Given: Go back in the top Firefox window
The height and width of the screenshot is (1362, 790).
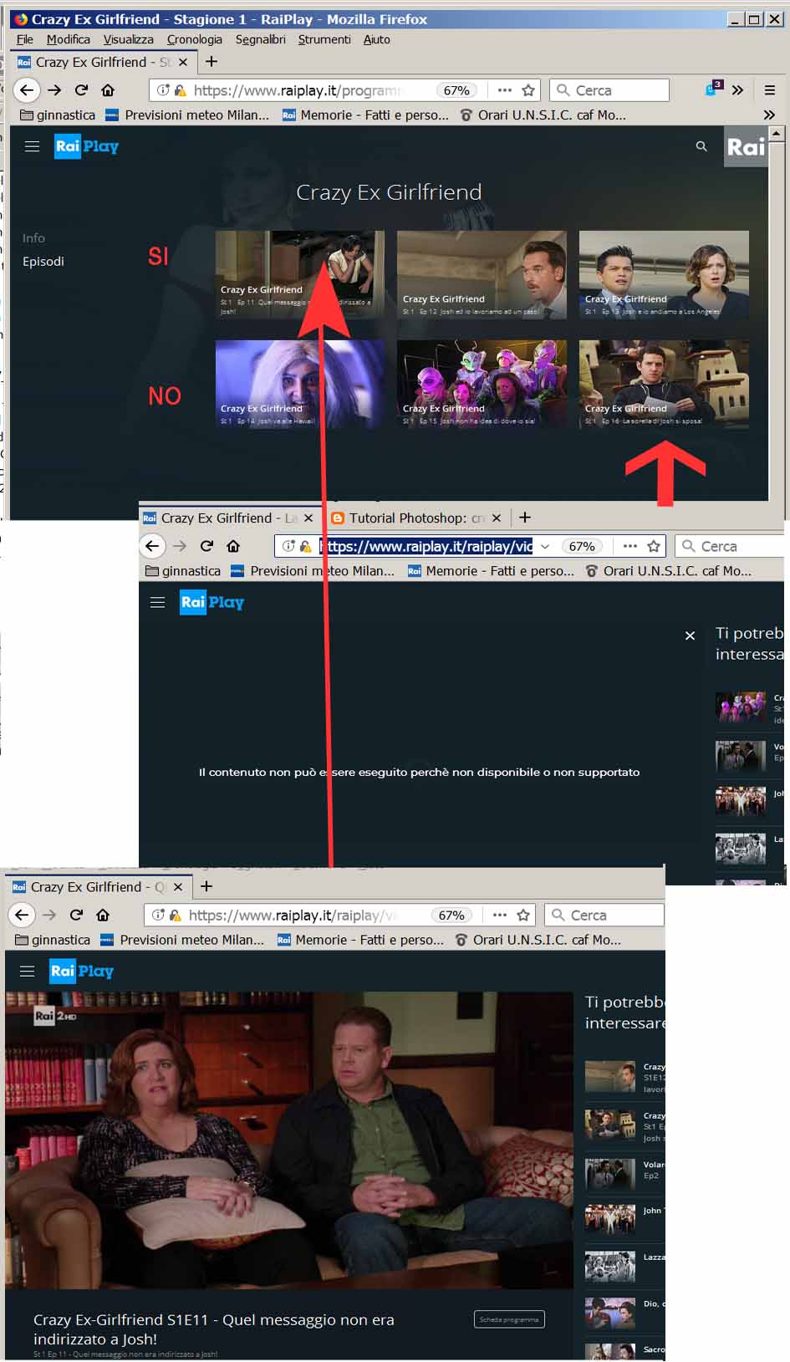Looking at the screenshot, I should click(x=27, y=90).
